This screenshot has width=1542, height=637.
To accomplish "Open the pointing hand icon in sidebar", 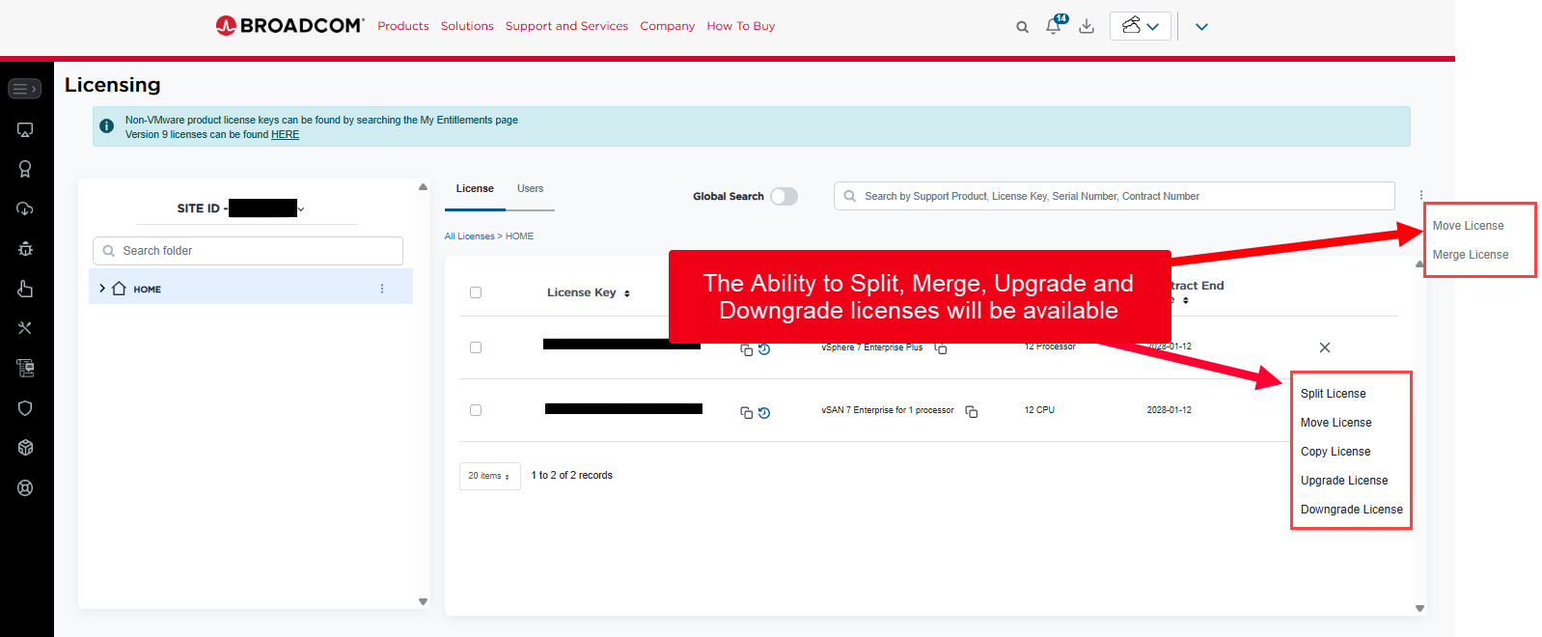I will click(x=25, y=289).
